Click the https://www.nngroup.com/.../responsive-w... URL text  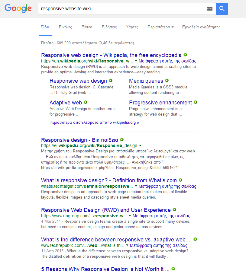pyautogui.click(x=84, y=216)
